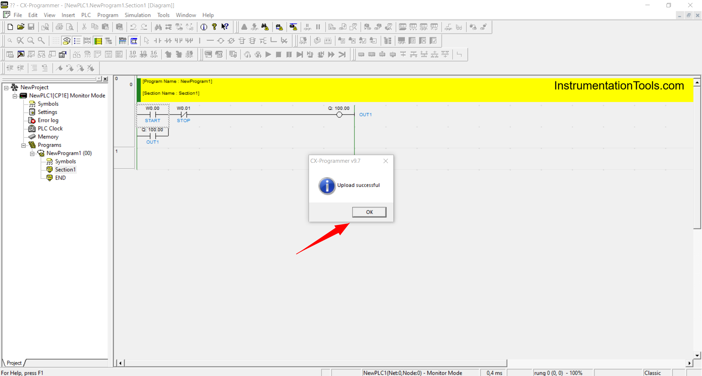Click OK in Upload successful dialog
The height and width of the screenshot is (376, 702).
(x=369, y=212)
